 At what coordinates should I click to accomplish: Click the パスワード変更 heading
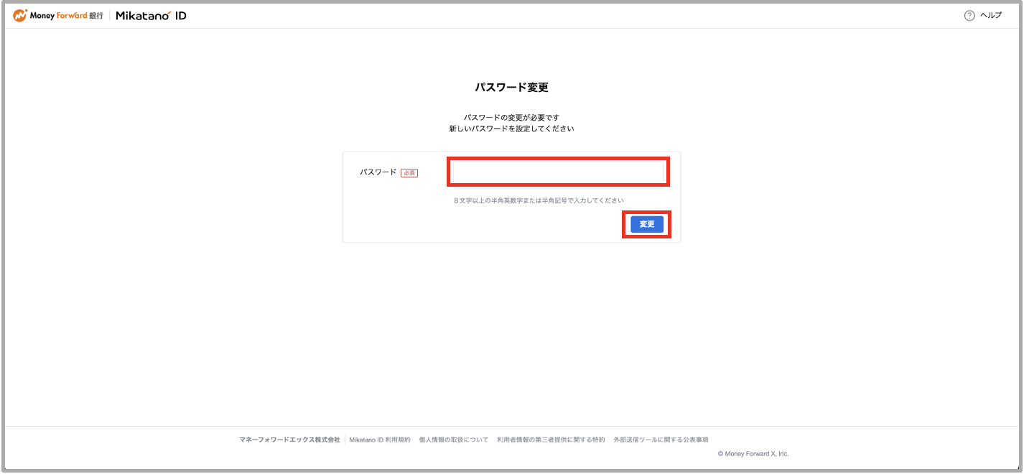[x=512, y=88]
